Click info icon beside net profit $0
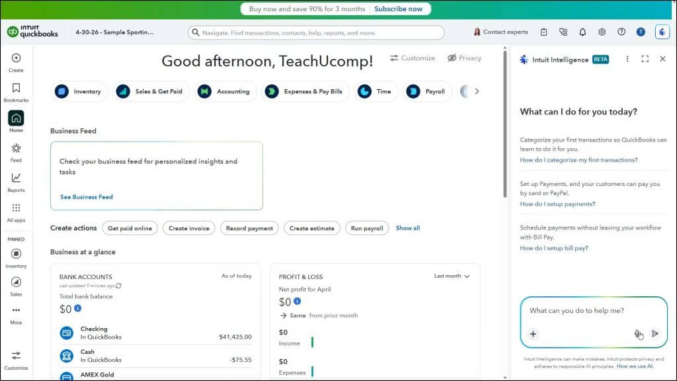 (297, 301)
